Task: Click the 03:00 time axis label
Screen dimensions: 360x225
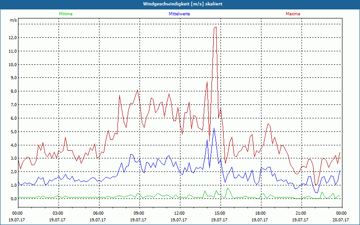Action: 59,213
